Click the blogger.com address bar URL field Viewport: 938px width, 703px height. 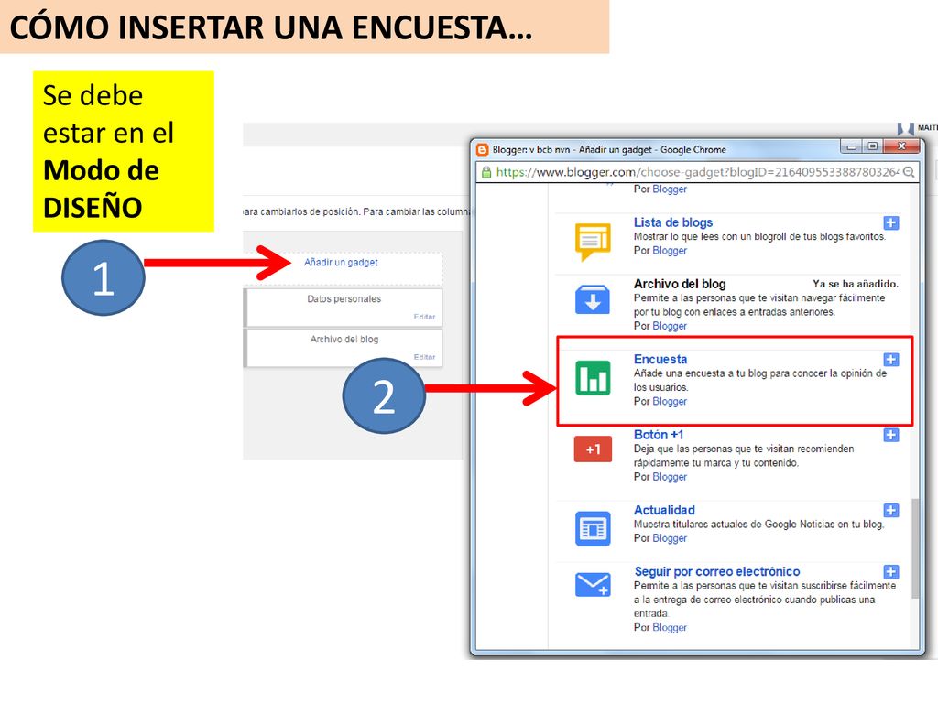[697, 172]
